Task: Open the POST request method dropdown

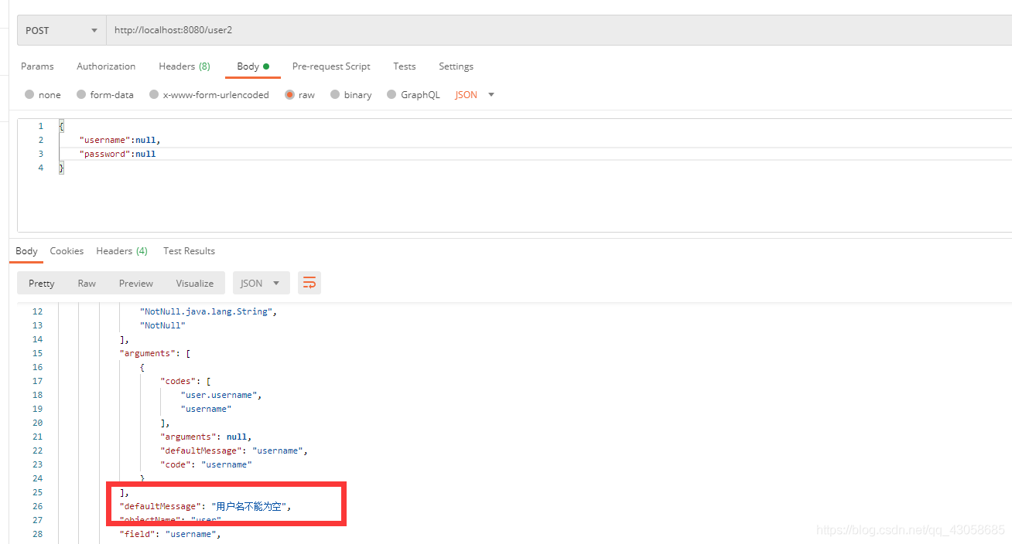Action: [60, 29]
